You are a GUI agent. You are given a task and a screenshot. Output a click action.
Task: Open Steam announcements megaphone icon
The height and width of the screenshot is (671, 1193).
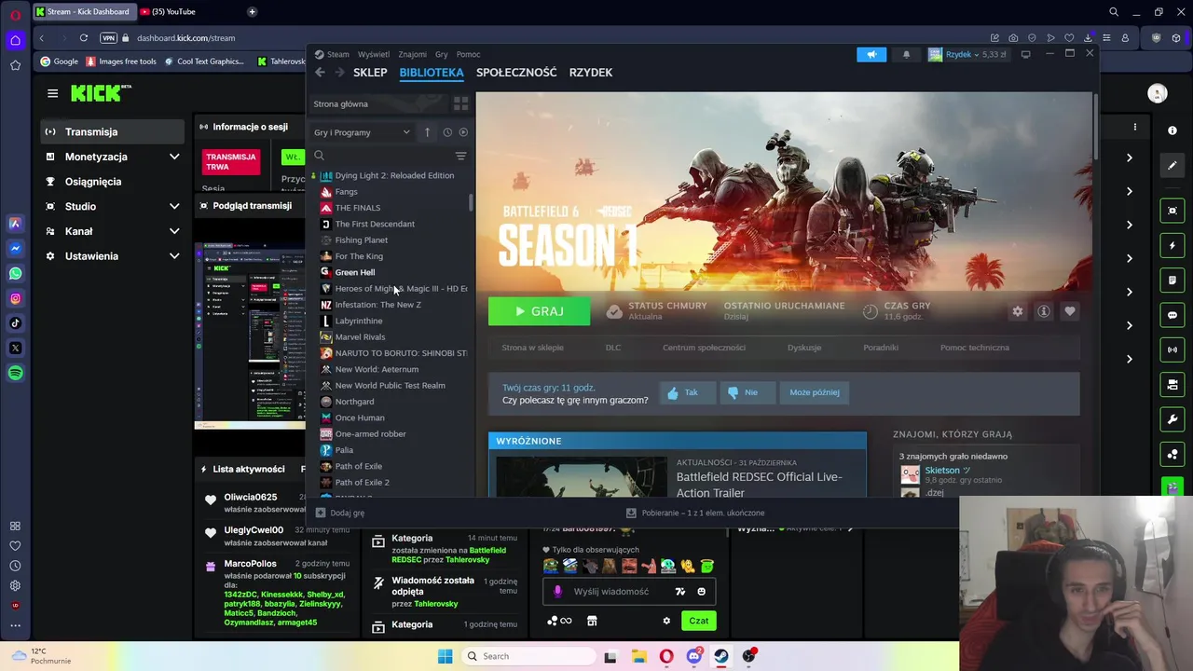click(x=871, y=54)
